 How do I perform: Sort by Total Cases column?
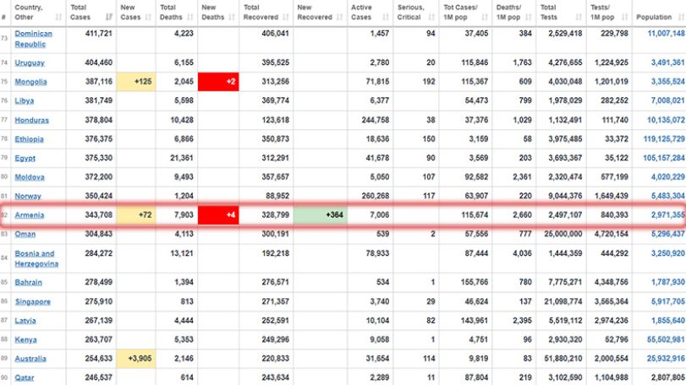pyautogui.click(x=91, y=13)
